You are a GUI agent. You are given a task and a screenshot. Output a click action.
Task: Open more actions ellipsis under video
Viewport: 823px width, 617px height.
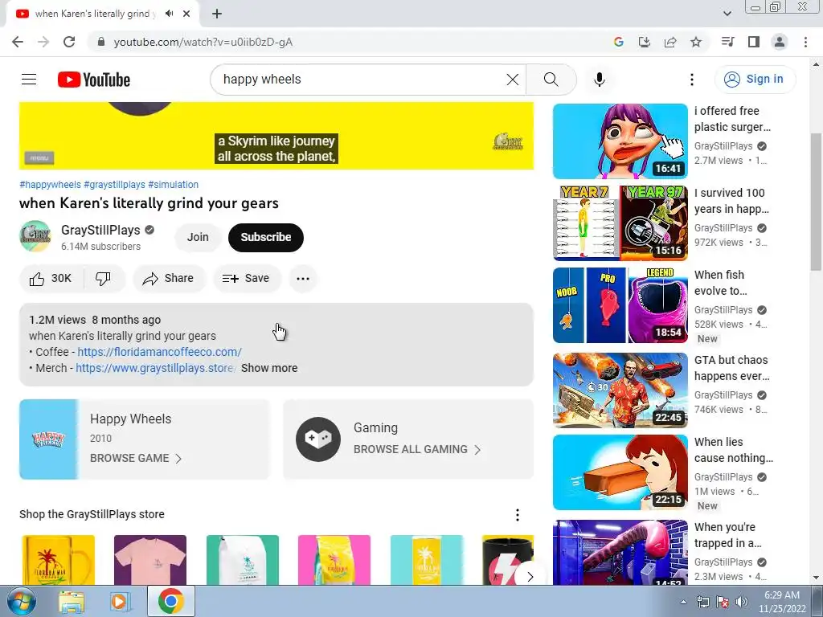coord(303,278)
